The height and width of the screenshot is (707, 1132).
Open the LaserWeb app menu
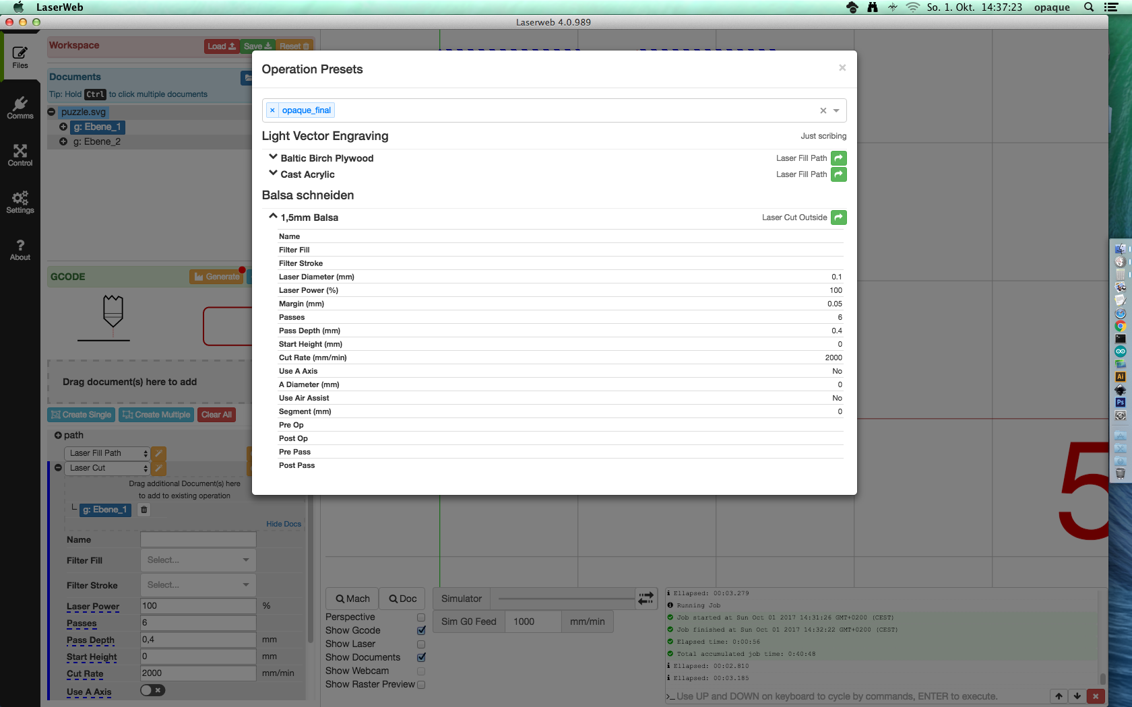[59, 7]
